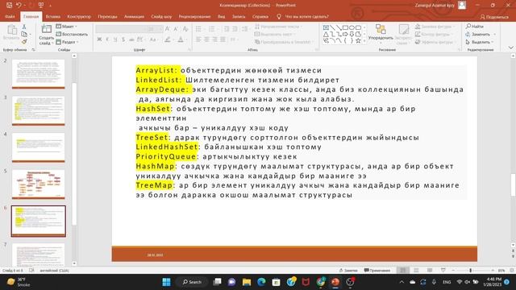Open the font name combo box
Viewport: 516px width, 290px height.
(120, 29)
